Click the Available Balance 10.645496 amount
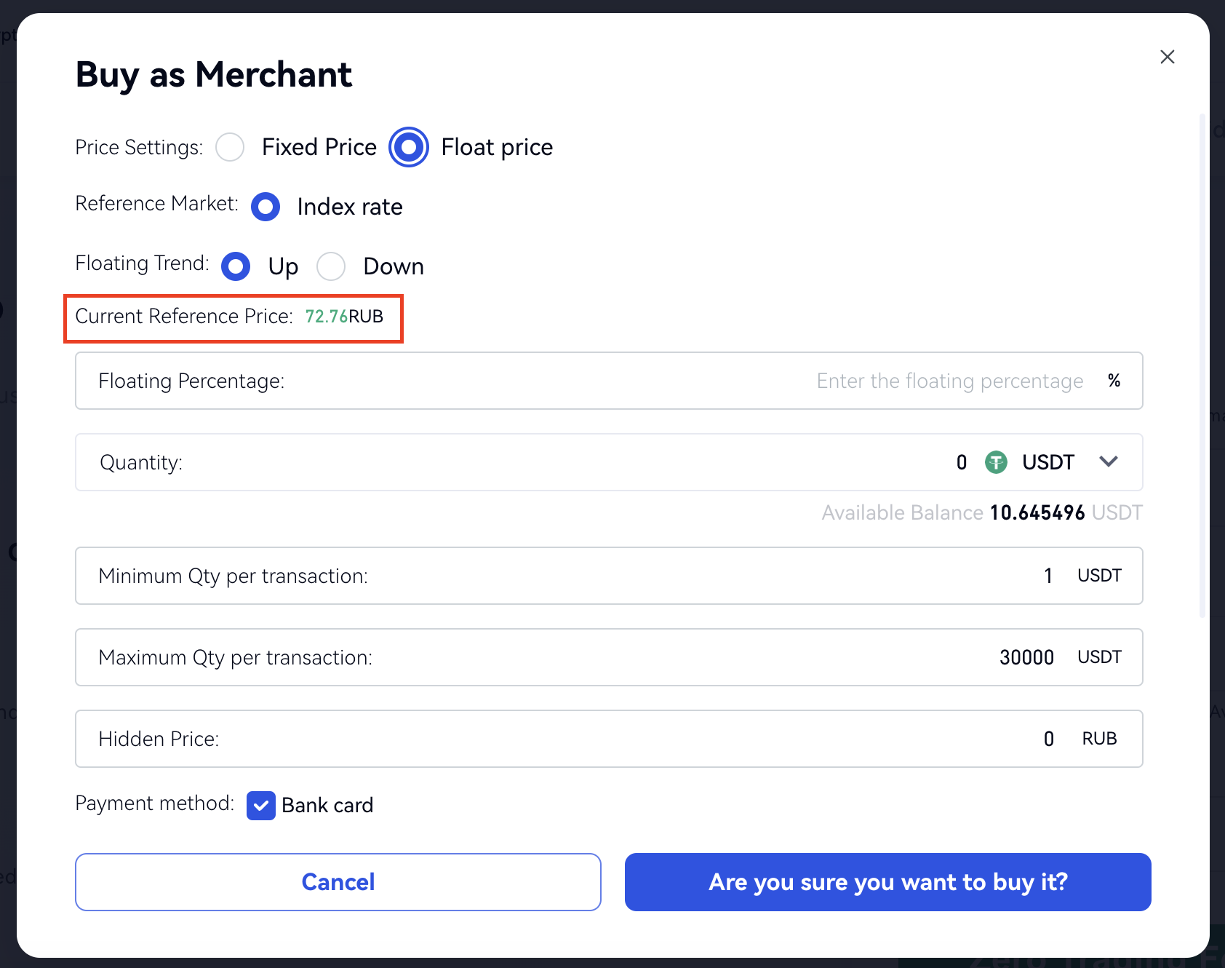This screenshot has width=1225, height=968. [x=1037, y=513]
